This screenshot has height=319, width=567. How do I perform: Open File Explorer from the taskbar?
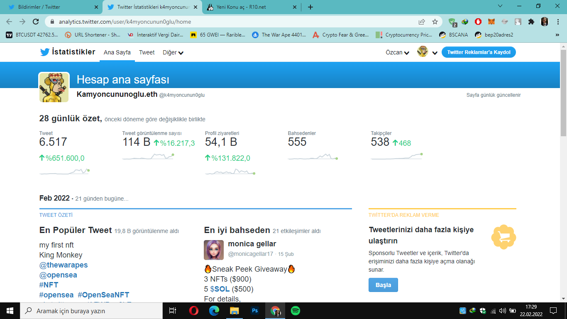[235, 311]
